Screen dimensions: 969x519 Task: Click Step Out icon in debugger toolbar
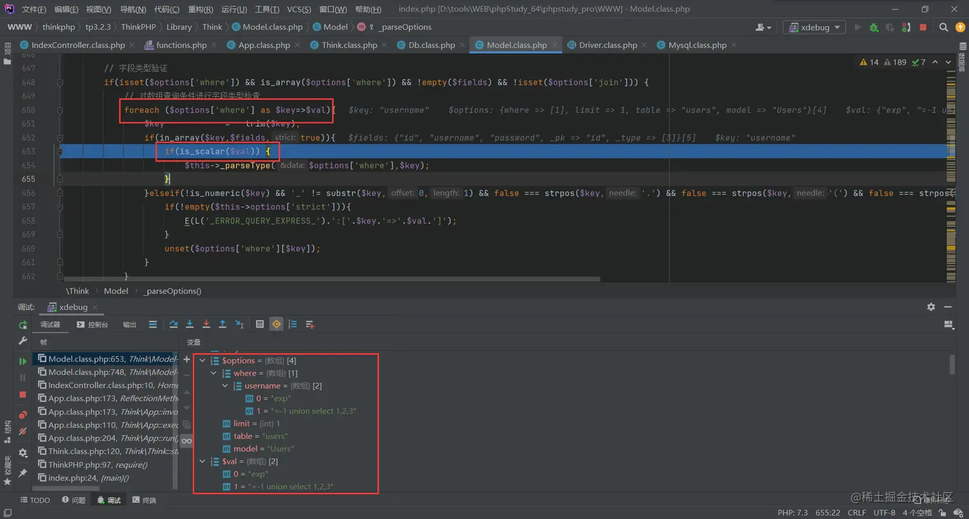pyautogui.click(x=222, y=324)
